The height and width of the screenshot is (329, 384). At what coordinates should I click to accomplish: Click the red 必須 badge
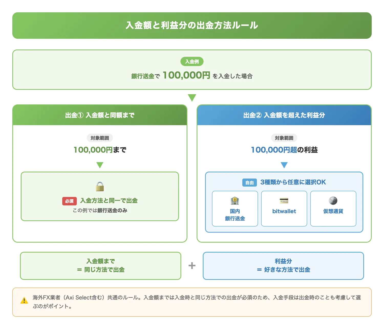point(69,201)
